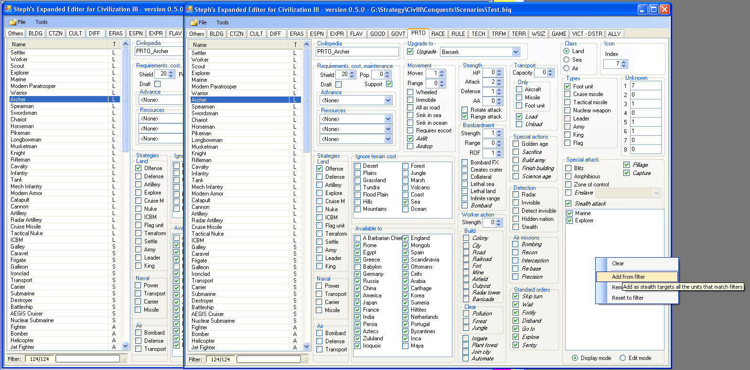Toggle the Upgrade checkbox
This screenshot has height=370, width=750.
(410, 52)
